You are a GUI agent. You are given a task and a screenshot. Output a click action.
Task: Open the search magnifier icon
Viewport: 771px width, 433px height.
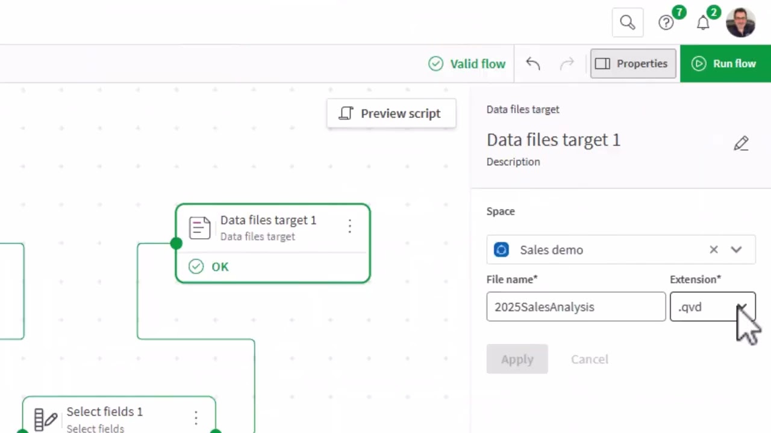pos(627,23)
